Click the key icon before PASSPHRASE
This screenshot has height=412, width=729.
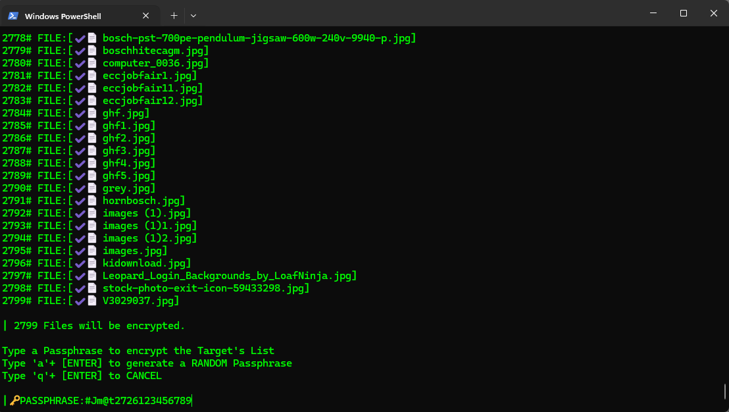(x=14, y=400)
